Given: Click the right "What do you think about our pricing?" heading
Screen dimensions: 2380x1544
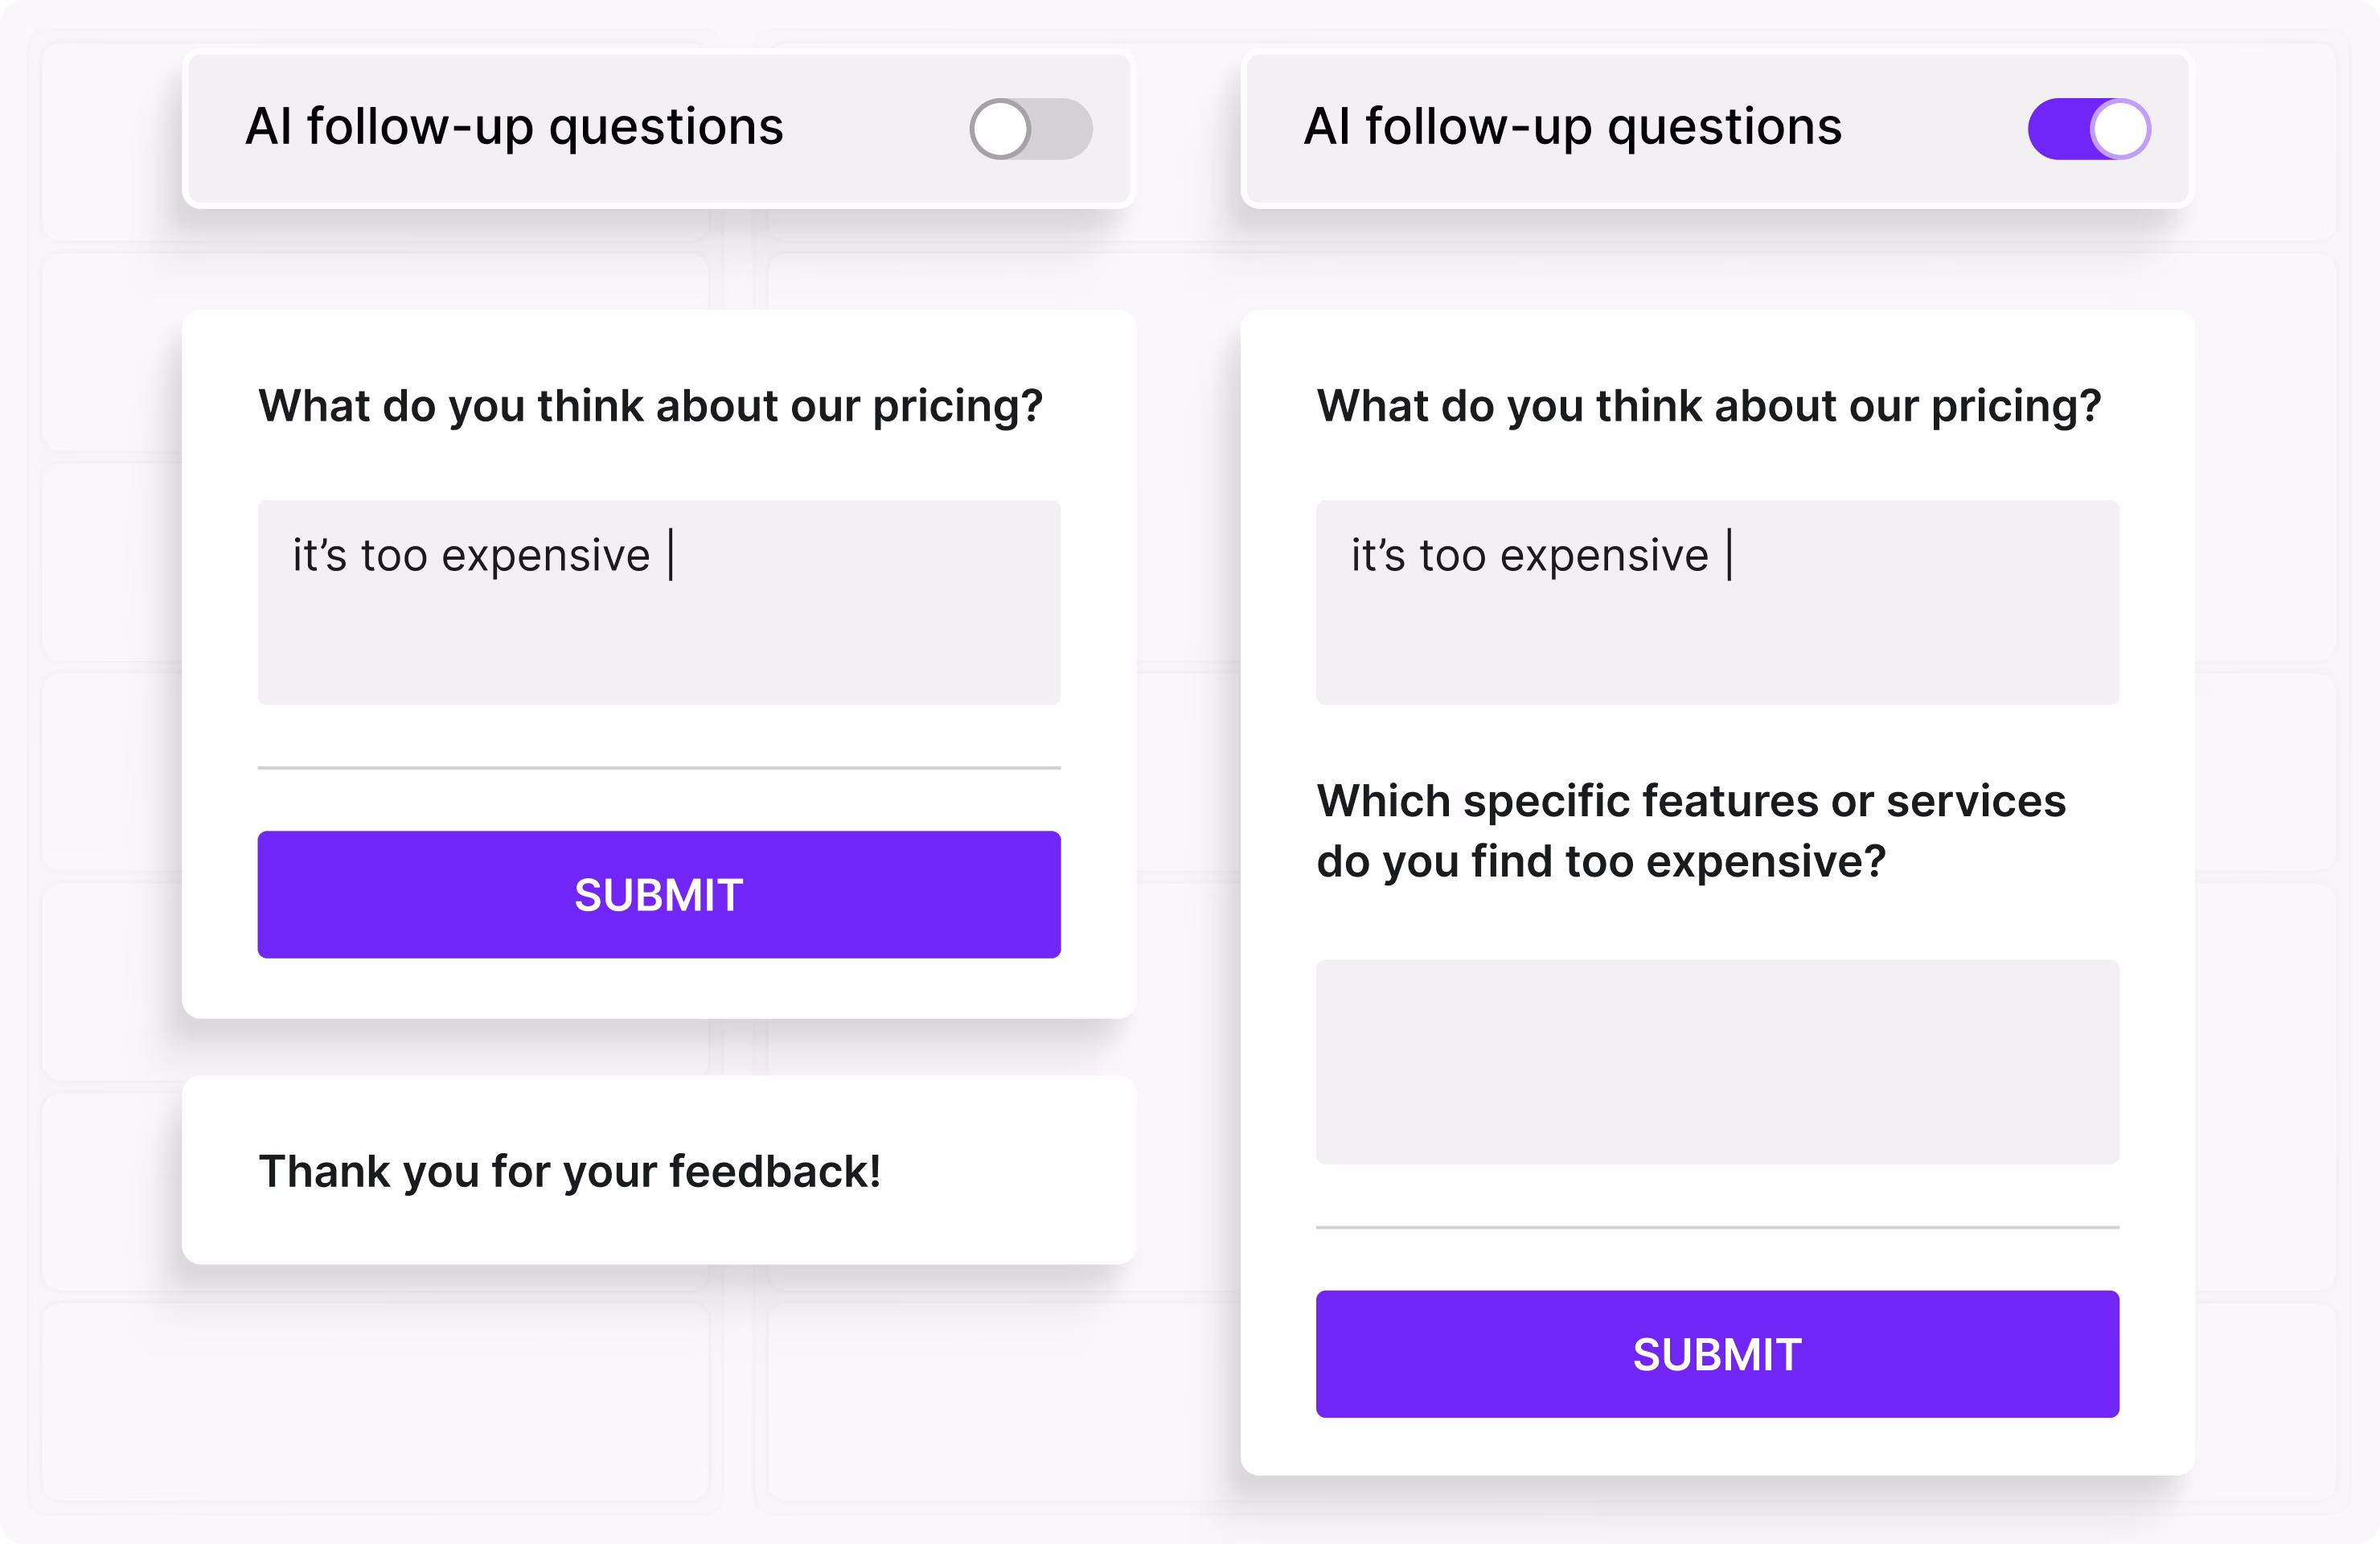Looking at the screenshot, I should tap(1708, 406).
